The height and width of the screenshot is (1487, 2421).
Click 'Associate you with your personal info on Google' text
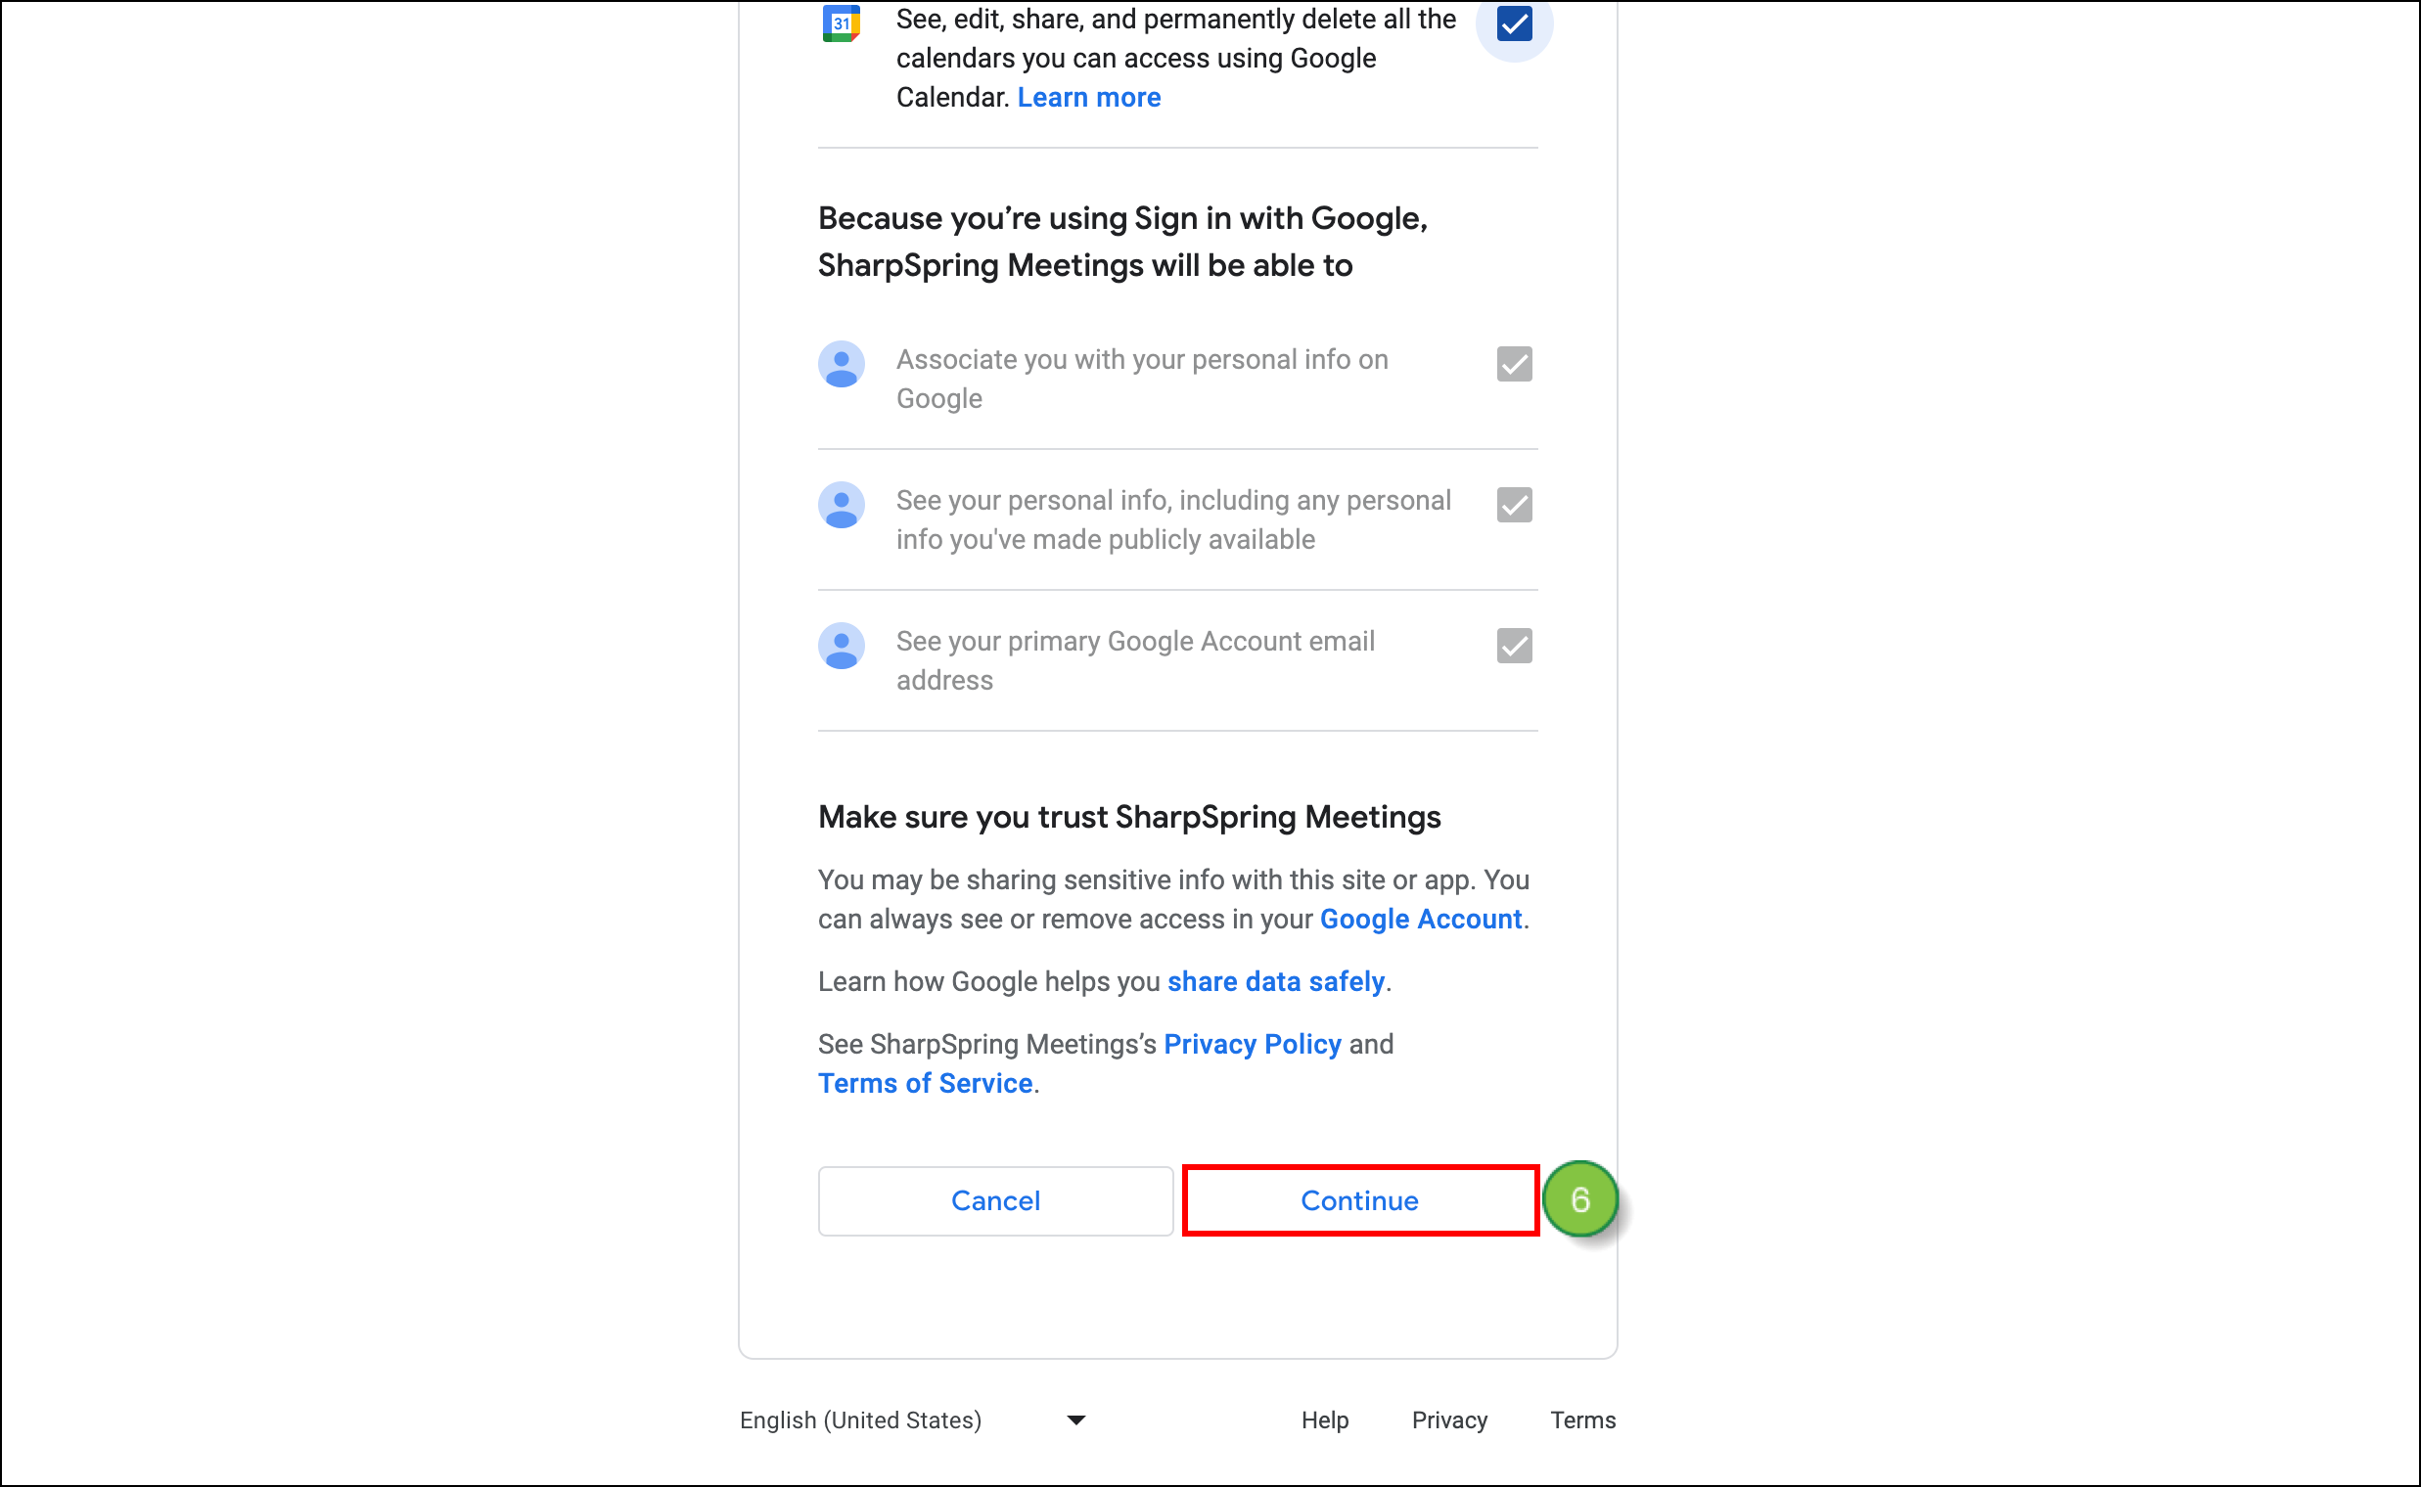pyautogui.click(x=1142, y=379)
